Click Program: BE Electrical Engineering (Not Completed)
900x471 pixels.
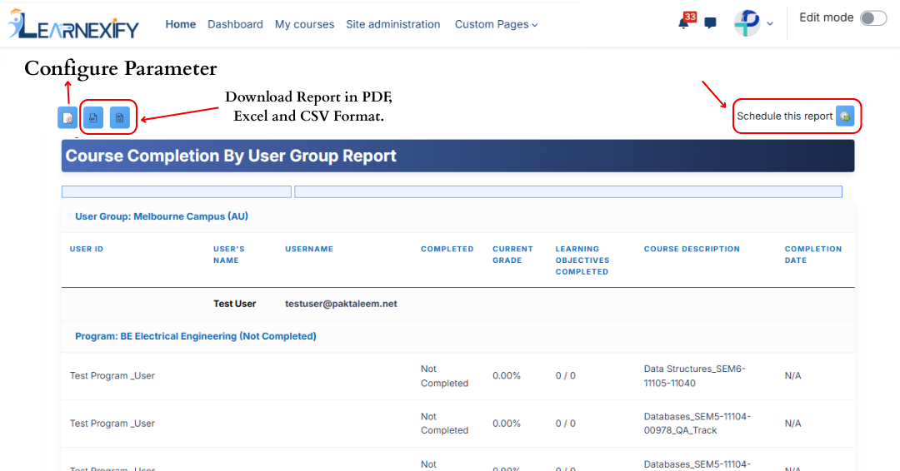pos(195,336)
